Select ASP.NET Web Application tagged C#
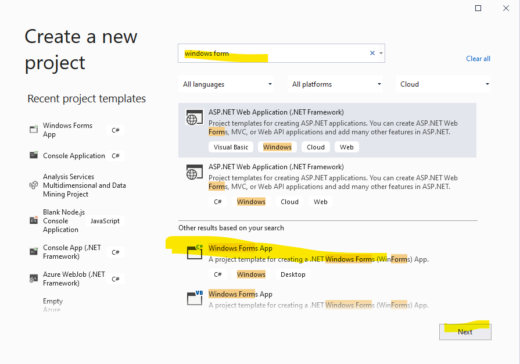This screenshot has width=520, height=364. [x=327, y=185]
